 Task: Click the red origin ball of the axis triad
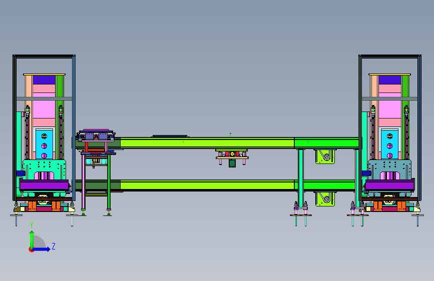click(31, 249)
